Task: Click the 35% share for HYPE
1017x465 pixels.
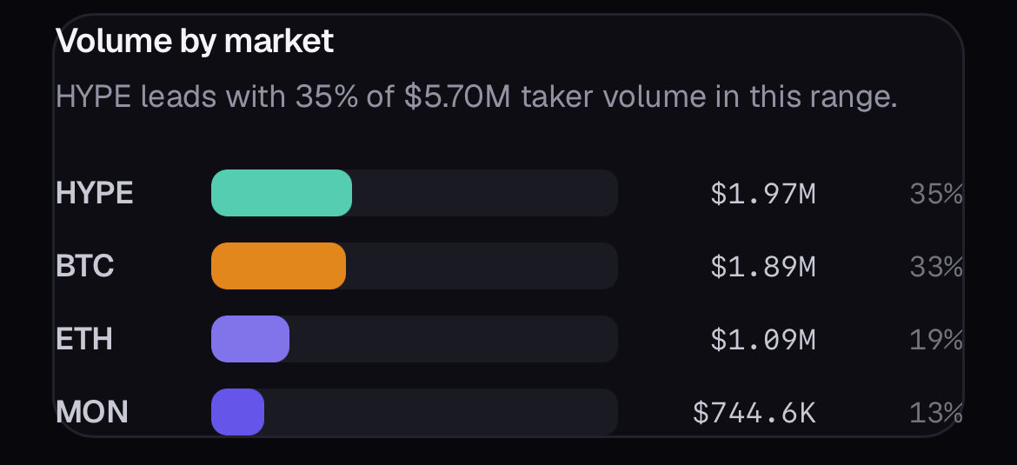Action: click(x=936, y=194)
